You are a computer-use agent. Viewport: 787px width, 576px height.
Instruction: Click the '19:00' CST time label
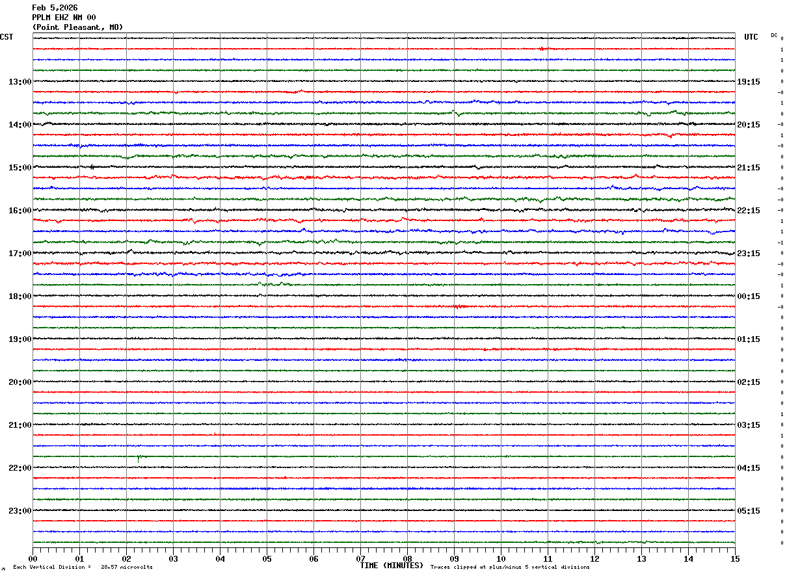[20, 339]
